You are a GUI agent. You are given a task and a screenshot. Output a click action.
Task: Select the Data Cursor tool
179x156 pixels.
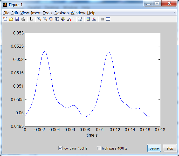pos(63,19)
